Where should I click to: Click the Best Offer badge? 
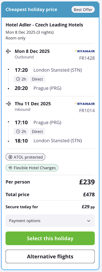tap(83, 10)
